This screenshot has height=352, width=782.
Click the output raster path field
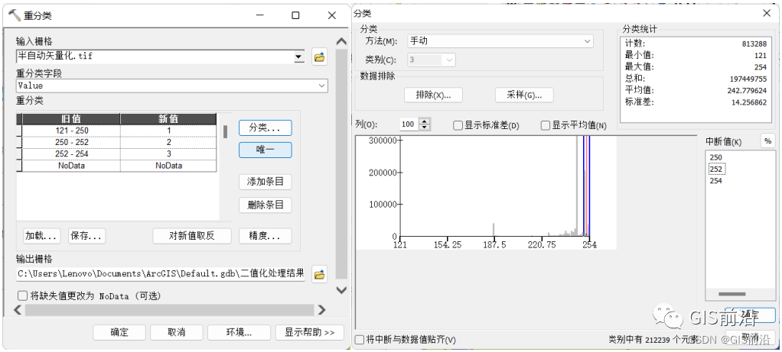(161, 274)
